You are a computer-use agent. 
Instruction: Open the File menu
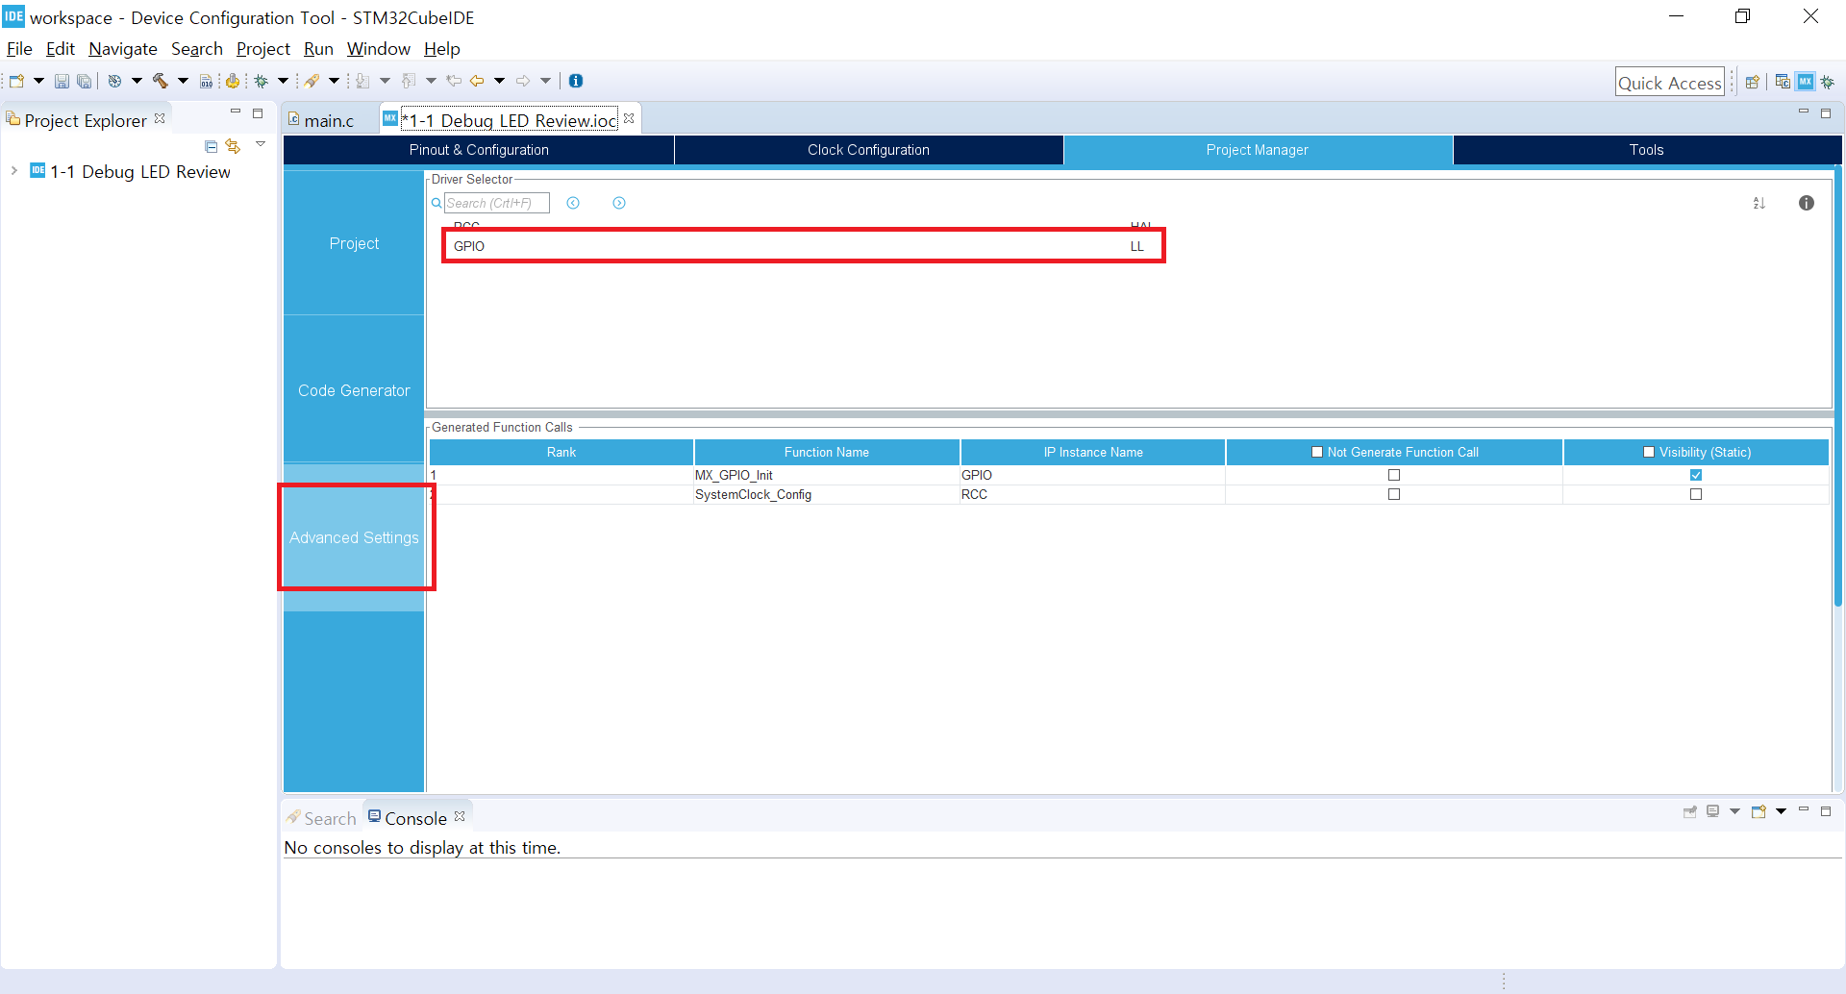coord(19,49)
